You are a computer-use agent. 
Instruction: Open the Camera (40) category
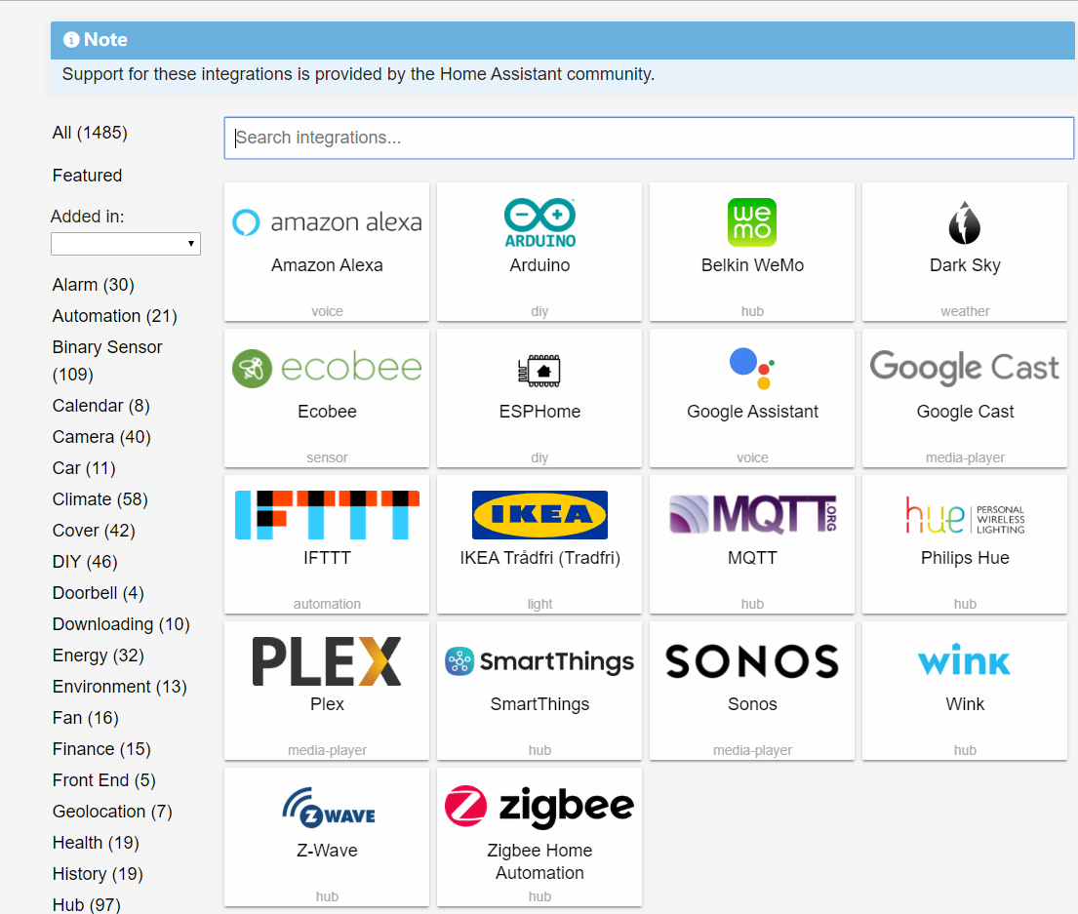pos(101,437)
